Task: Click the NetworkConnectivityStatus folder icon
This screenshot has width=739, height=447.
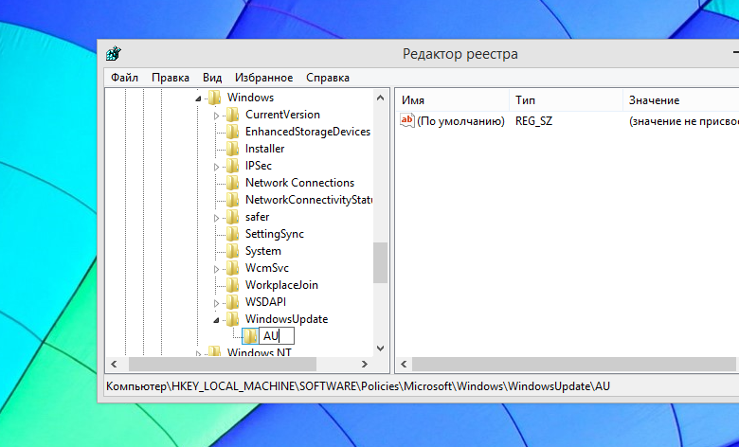Action: tap(232, 200)
